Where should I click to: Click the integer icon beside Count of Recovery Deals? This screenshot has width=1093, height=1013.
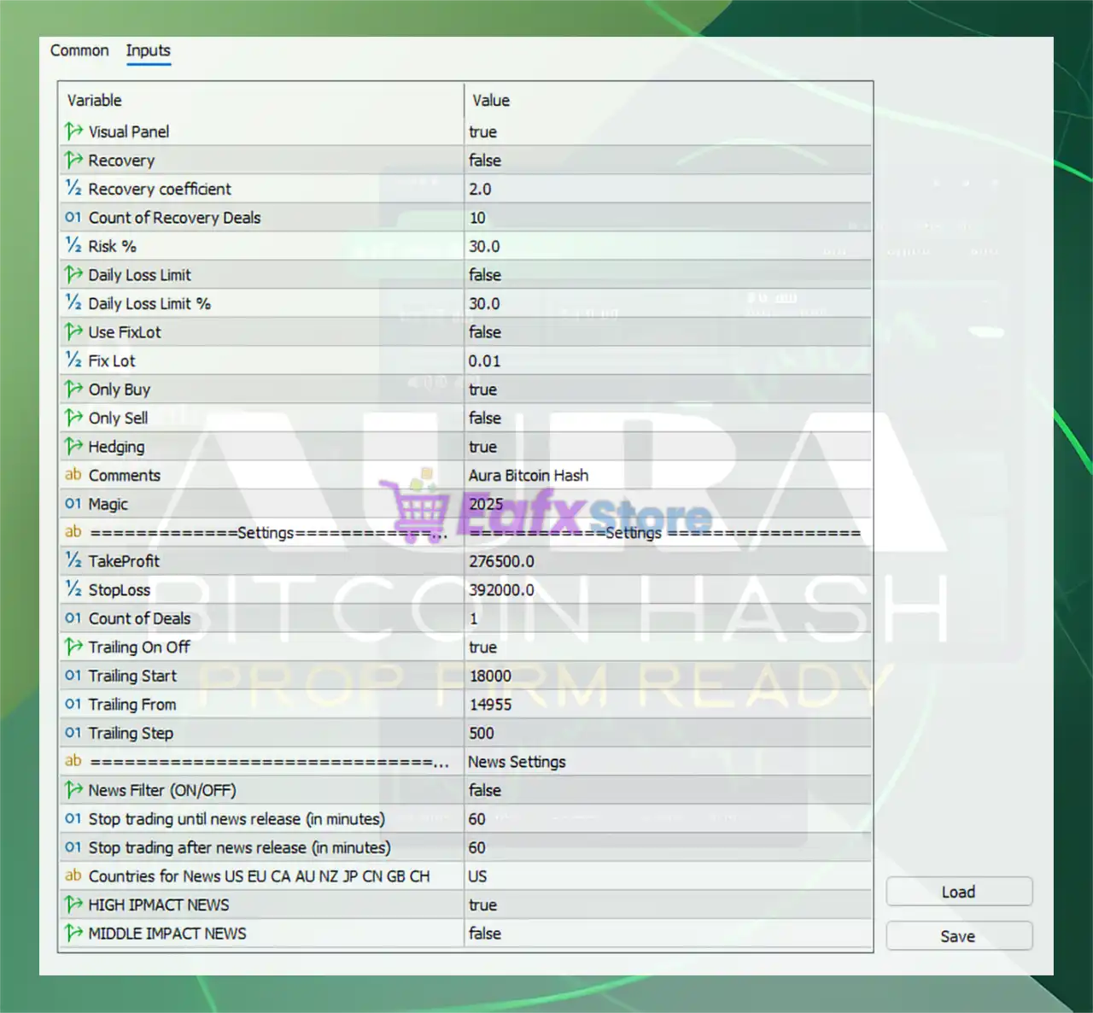pyautogui.click(x=73, y=218)
